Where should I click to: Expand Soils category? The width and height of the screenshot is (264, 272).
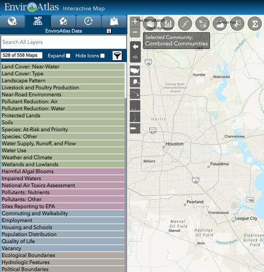pos(63,123)
